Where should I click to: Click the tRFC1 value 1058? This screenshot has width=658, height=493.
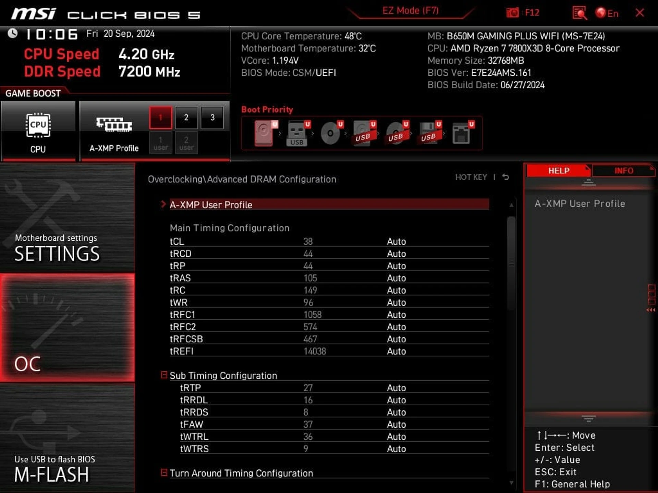(312, 315)
